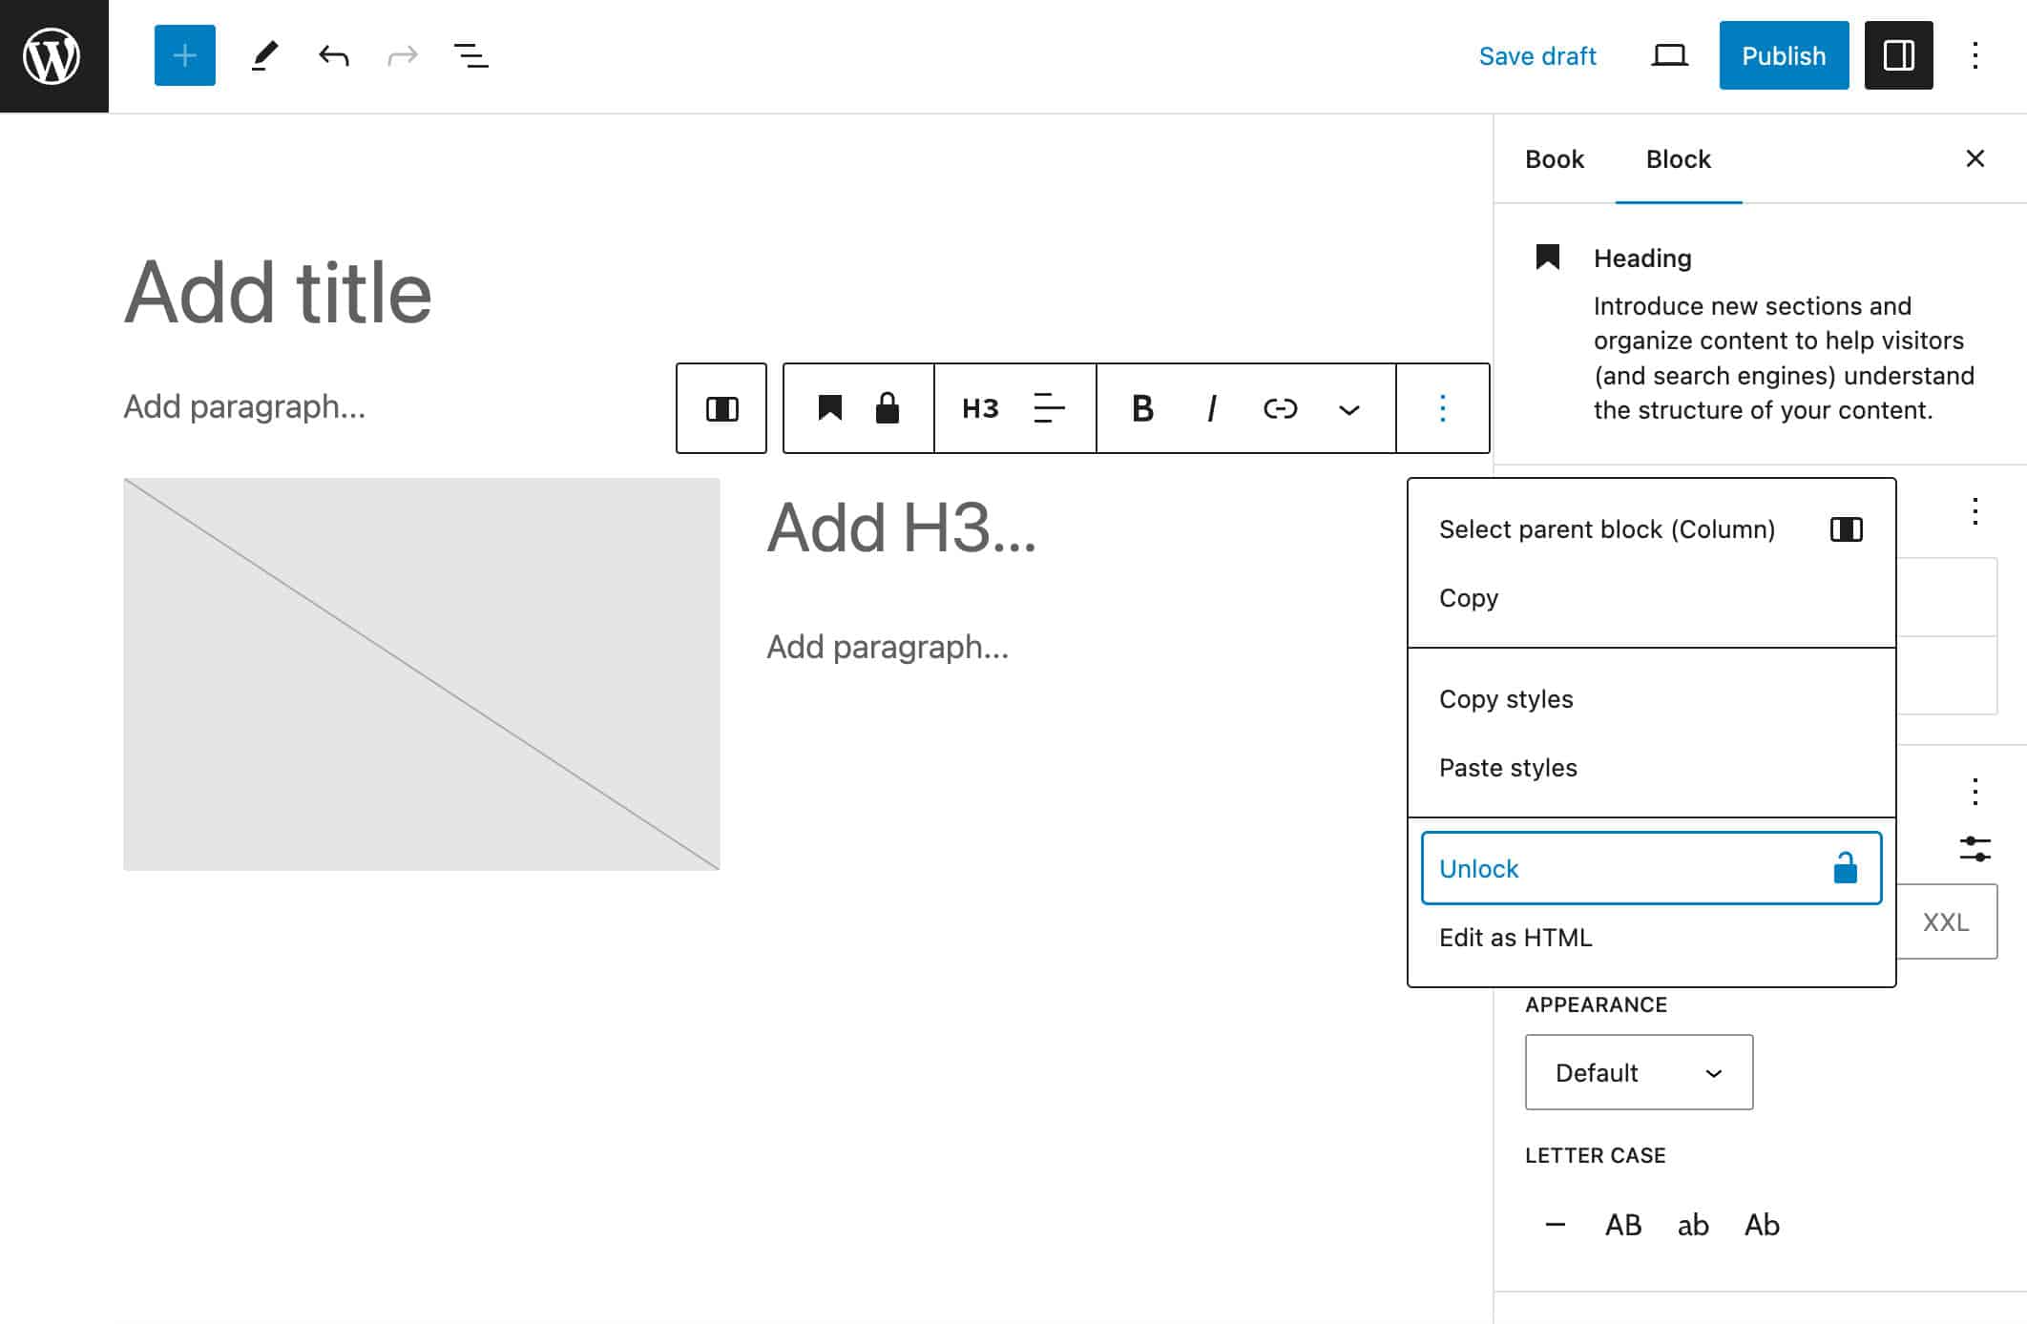Image resolution: width=2027 pixels, height=1324 pixels.
Task: Select Edit as HTML menu option
Action: (x=1514, y=937)
